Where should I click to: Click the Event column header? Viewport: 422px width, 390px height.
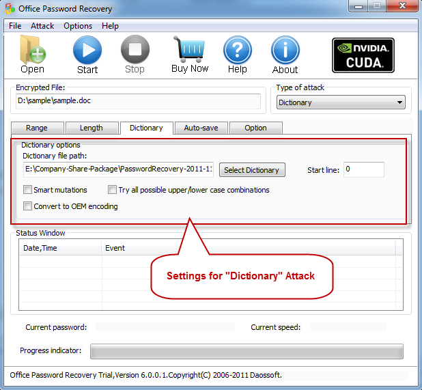(248, 248)
